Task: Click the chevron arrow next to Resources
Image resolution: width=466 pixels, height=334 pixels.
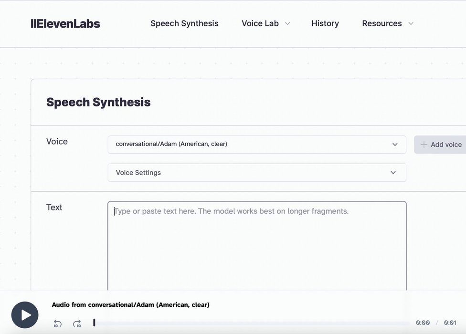Action: (x=411, y=24)
